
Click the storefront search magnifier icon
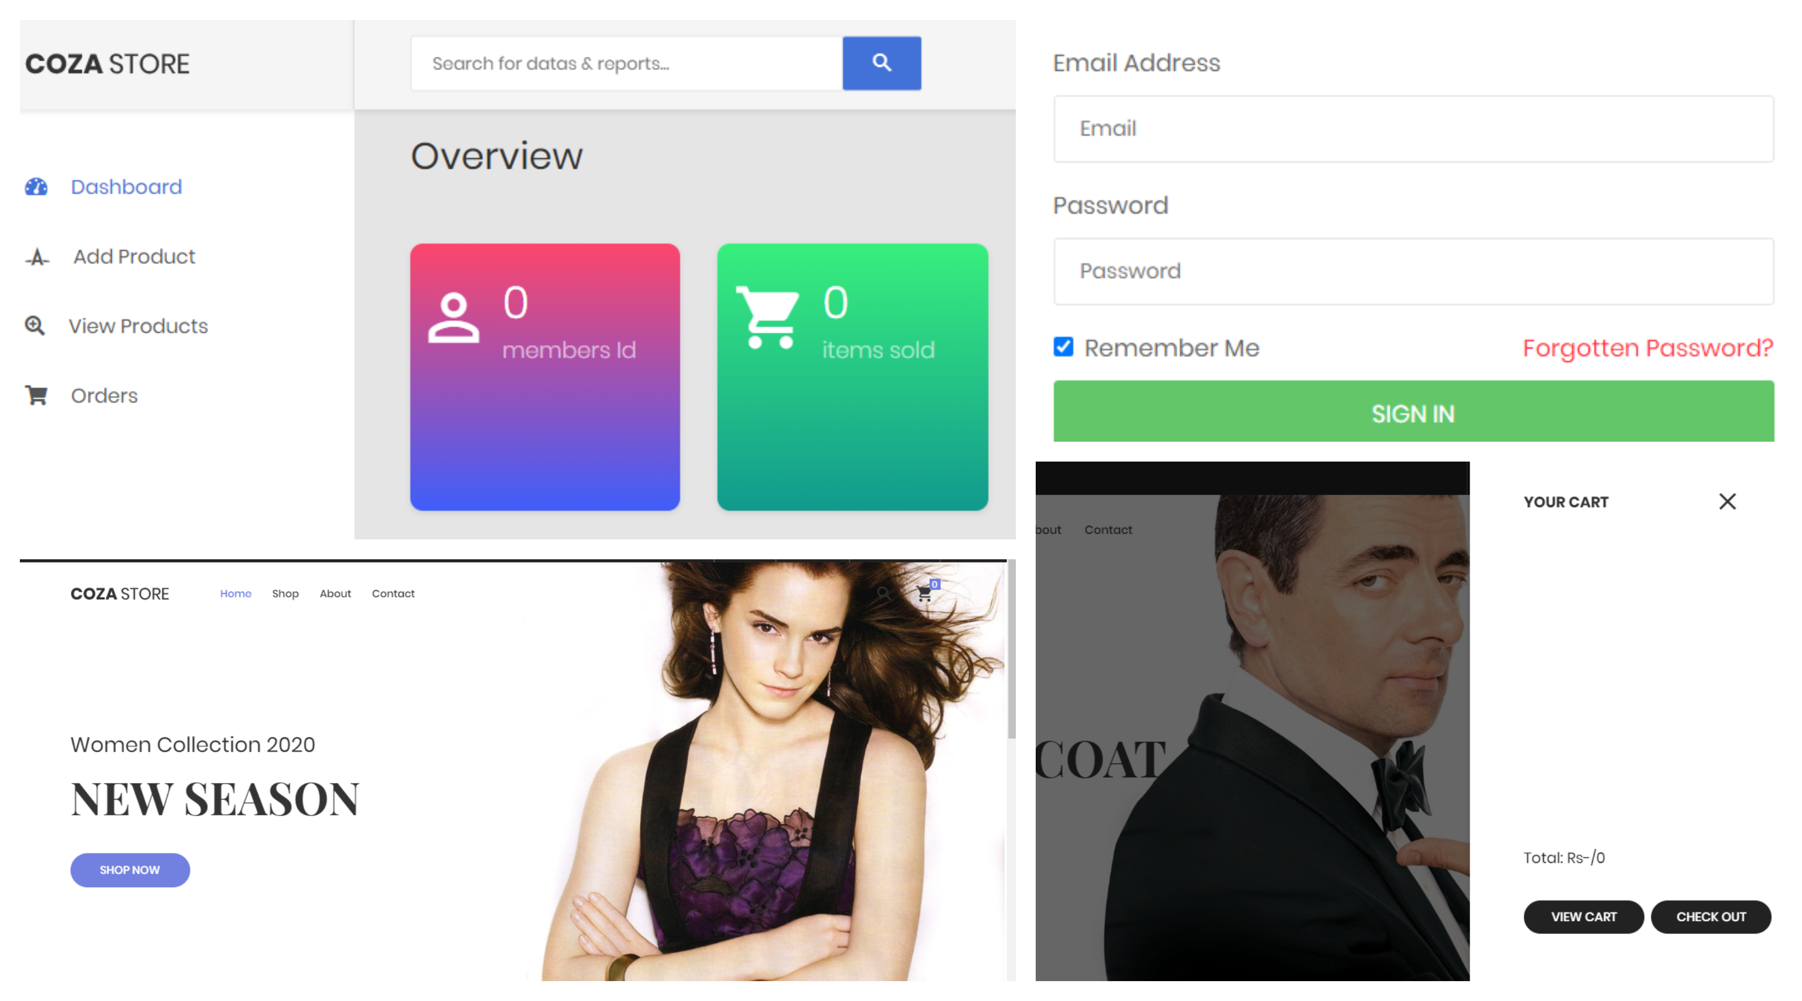[885, 592]
